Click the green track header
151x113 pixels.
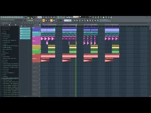[x=36, y=51]
